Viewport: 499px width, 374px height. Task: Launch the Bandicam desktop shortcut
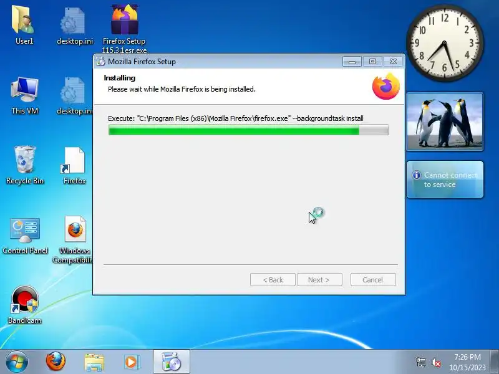coord(24,305)
